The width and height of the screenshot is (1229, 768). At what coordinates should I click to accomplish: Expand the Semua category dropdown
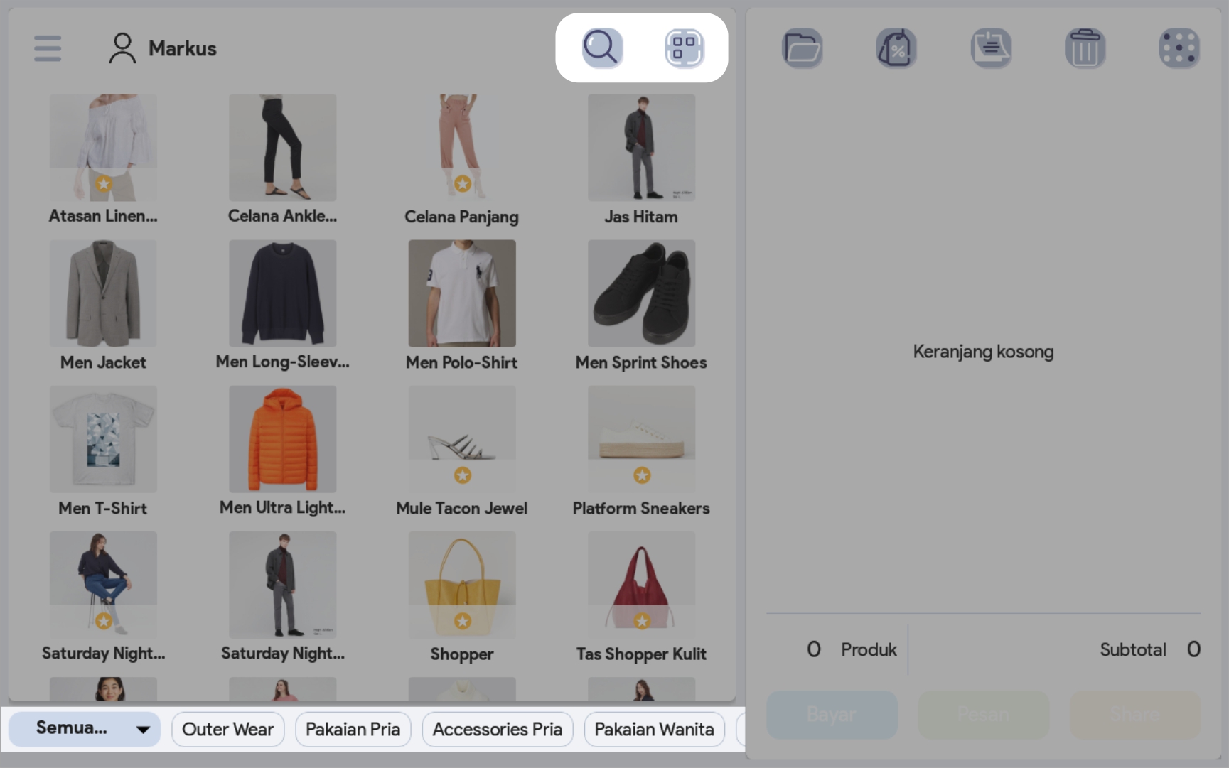[x=85, y=729]
